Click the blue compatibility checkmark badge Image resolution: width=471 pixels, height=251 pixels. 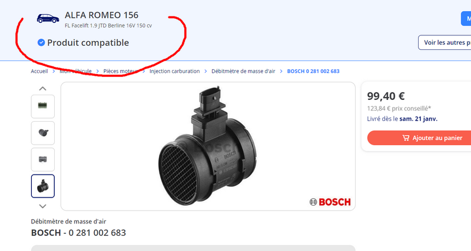(41, 42)
